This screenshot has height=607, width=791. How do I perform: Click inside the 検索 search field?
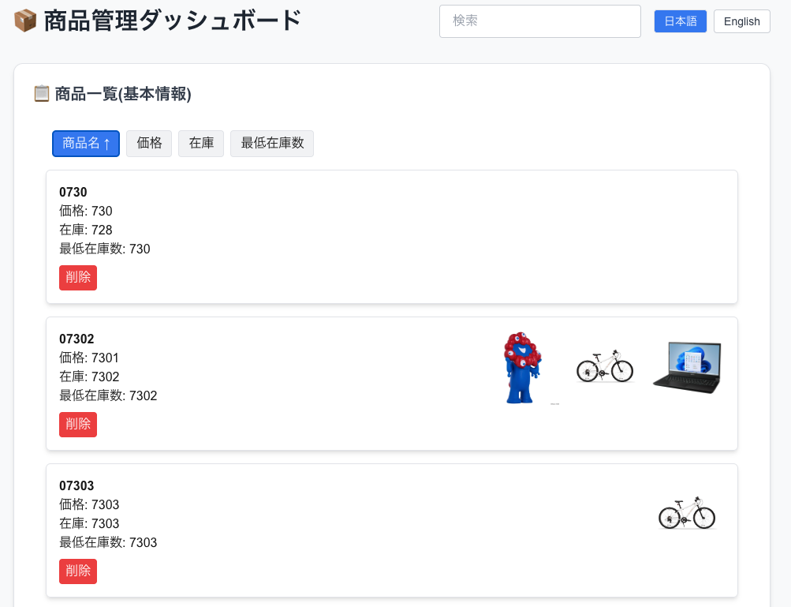pos(539,21)
